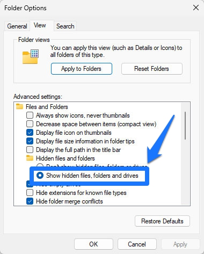Close the Folder Options window
Screen dimensions: 204x254
point(196,8)
